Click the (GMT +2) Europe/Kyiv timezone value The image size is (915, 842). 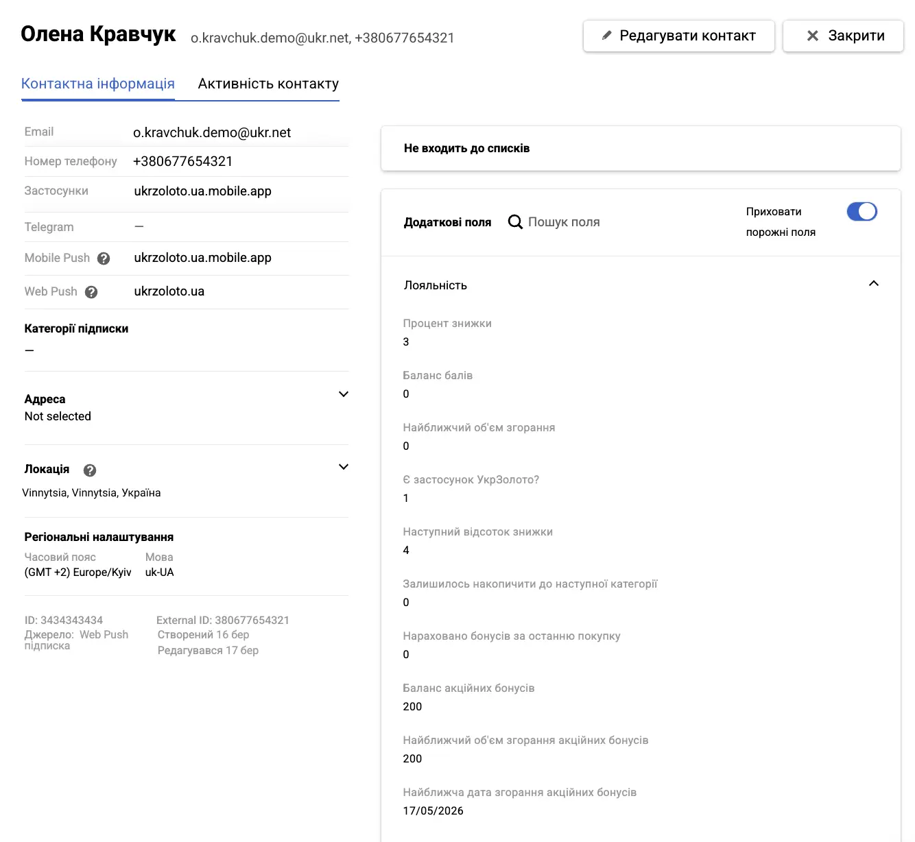point(78,573)
